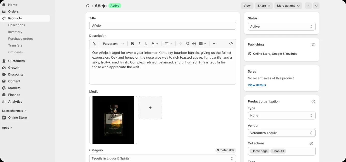Click the Title input field

coord(163,25)
